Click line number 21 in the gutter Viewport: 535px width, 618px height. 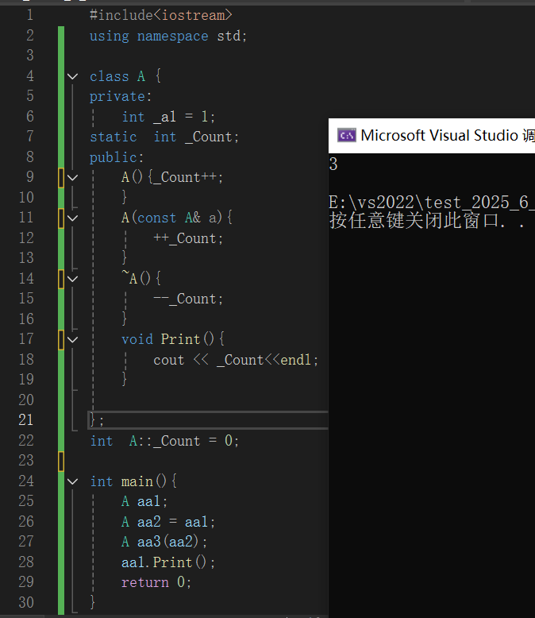[x=26, y=419]
